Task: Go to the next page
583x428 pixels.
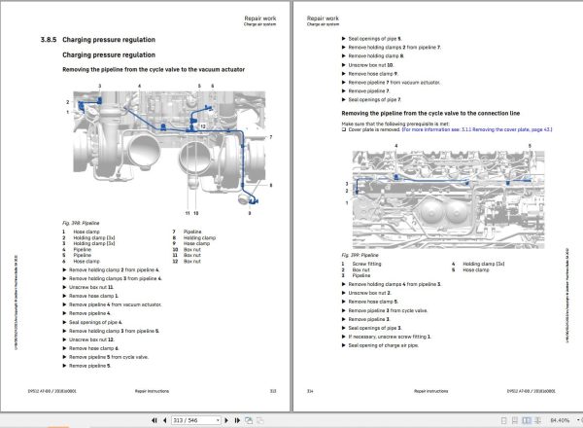Action: tap(226, 420)
